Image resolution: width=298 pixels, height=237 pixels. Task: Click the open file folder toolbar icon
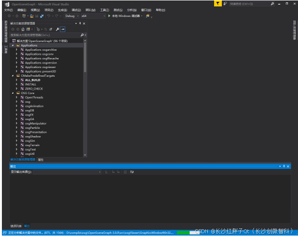(31, 16)
